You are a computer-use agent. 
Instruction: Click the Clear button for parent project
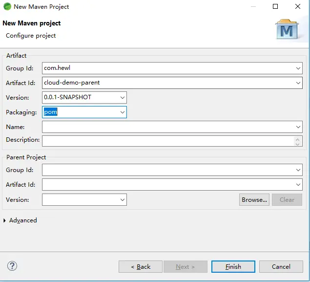tap(287, 200)
